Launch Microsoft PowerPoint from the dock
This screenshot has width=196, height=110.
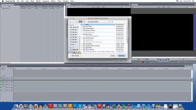point(129,106)
